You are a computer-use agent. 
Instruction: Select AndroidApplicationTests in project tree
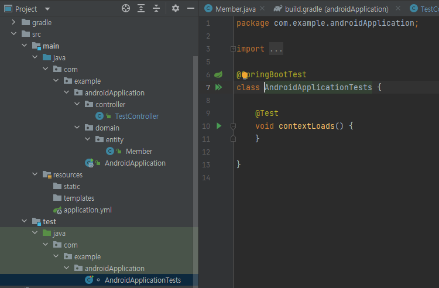(142, 280)
